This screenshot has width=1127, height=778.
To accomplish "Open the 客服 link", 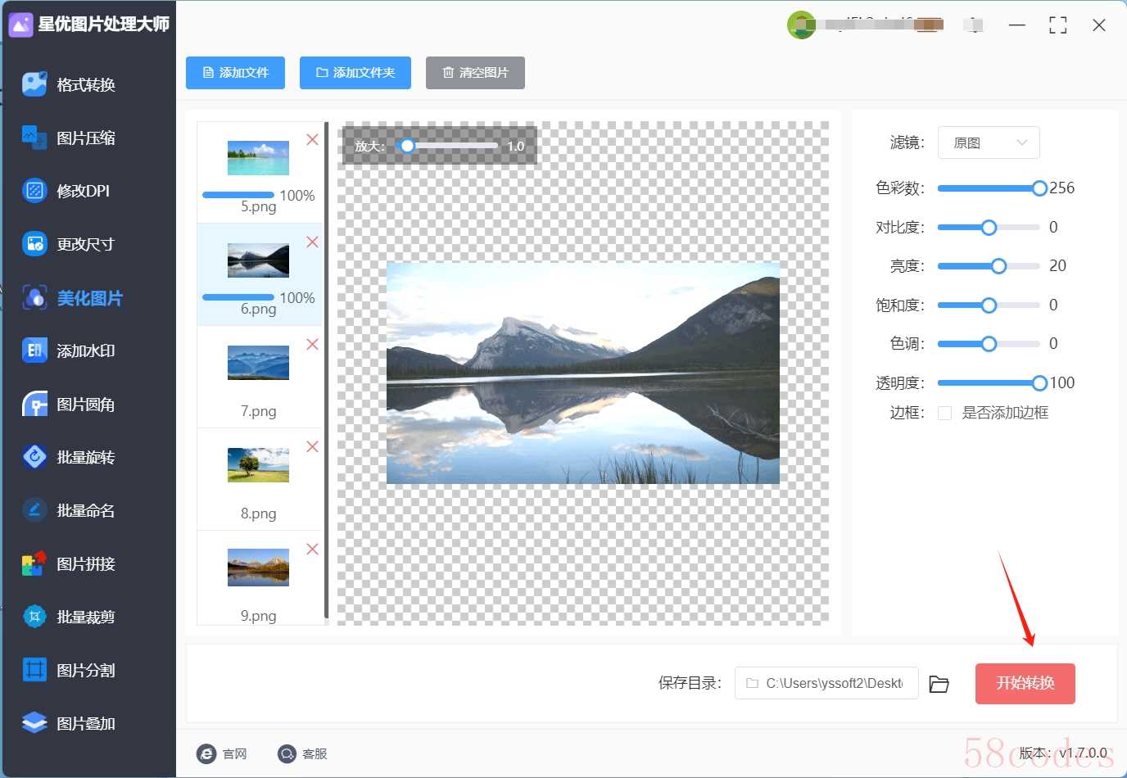I will tap(315, 754).
